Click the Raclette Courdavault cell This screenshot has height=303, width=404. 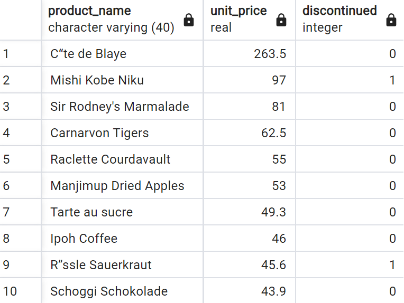pyautogui.click(x=122, y=159)
